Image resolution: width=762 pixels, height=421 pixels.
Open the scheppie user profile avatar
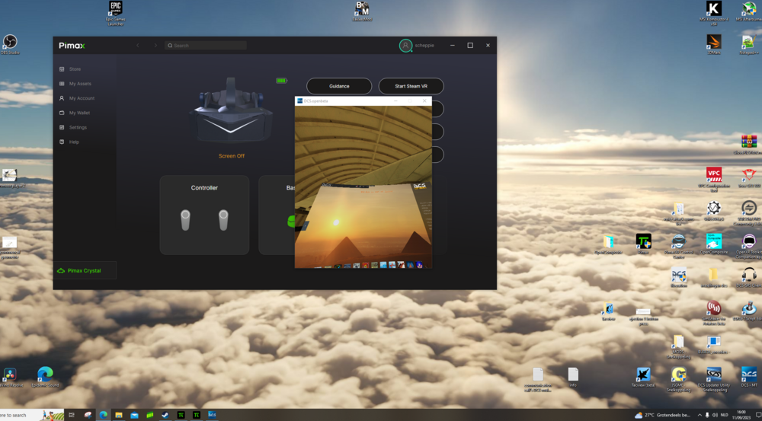pyautogui.click(x=405, y=45)
